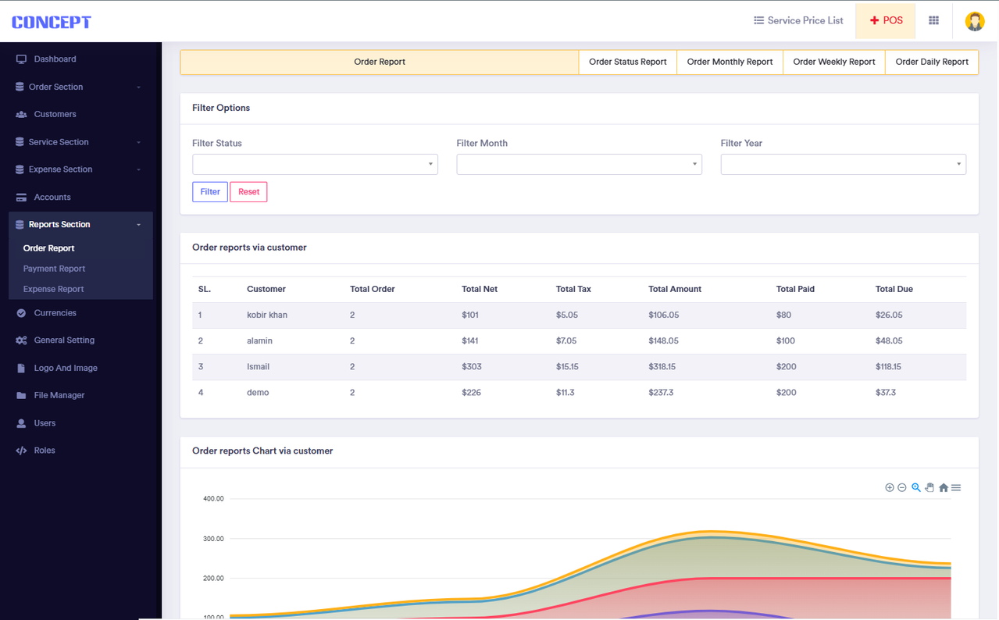Click the Total Amount column header

click(675, 289)
